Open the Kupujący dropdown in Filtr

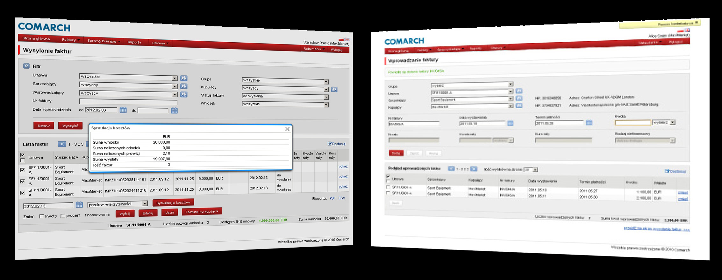(x=285, y=89)
